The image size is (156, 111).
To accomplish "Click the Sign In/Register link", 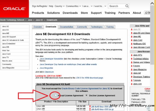I will [x=40, y=6].
